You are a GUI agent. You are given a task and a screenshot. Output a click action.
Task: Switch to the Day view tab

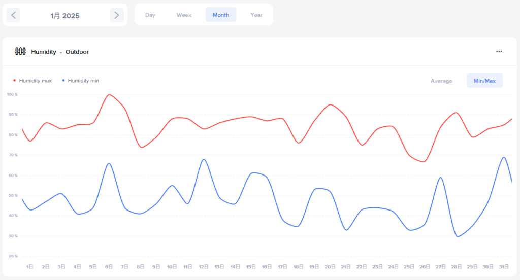click(150, 15)
